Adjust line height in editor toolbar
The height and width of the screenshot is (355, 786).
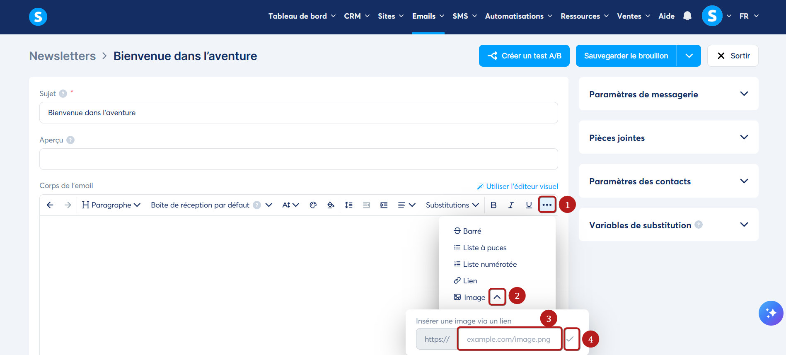tap(349, 205)
